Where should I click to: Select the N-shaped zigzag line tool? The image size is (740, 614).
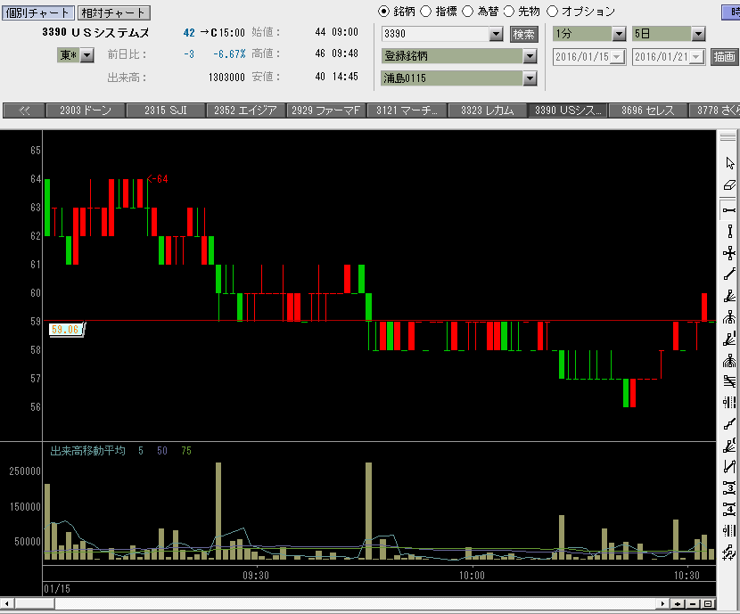pos(729,467)
